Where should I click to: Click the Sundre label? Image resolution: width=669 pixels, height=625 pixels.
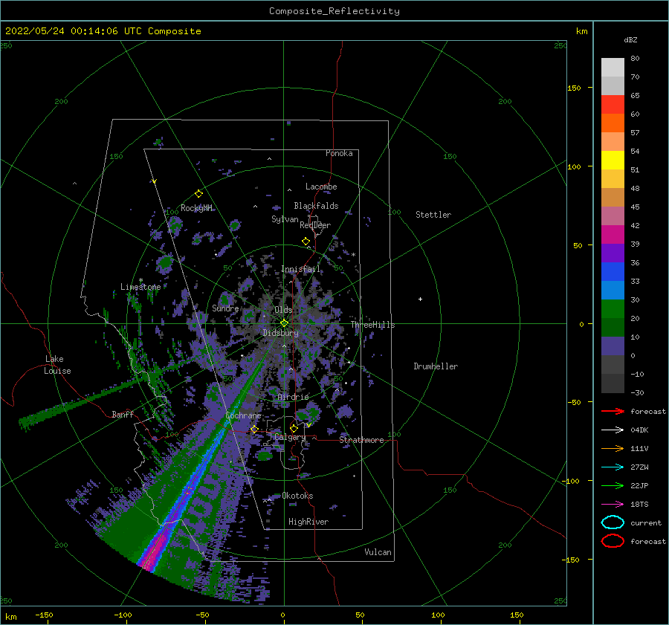tap(225, 308)
